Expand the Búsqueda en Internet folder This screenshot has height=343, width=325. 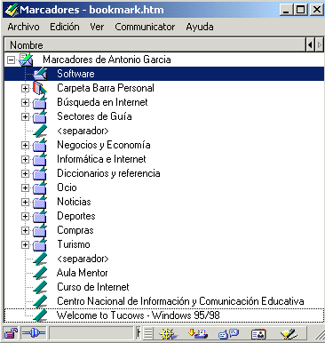click(x=25, y=102)
